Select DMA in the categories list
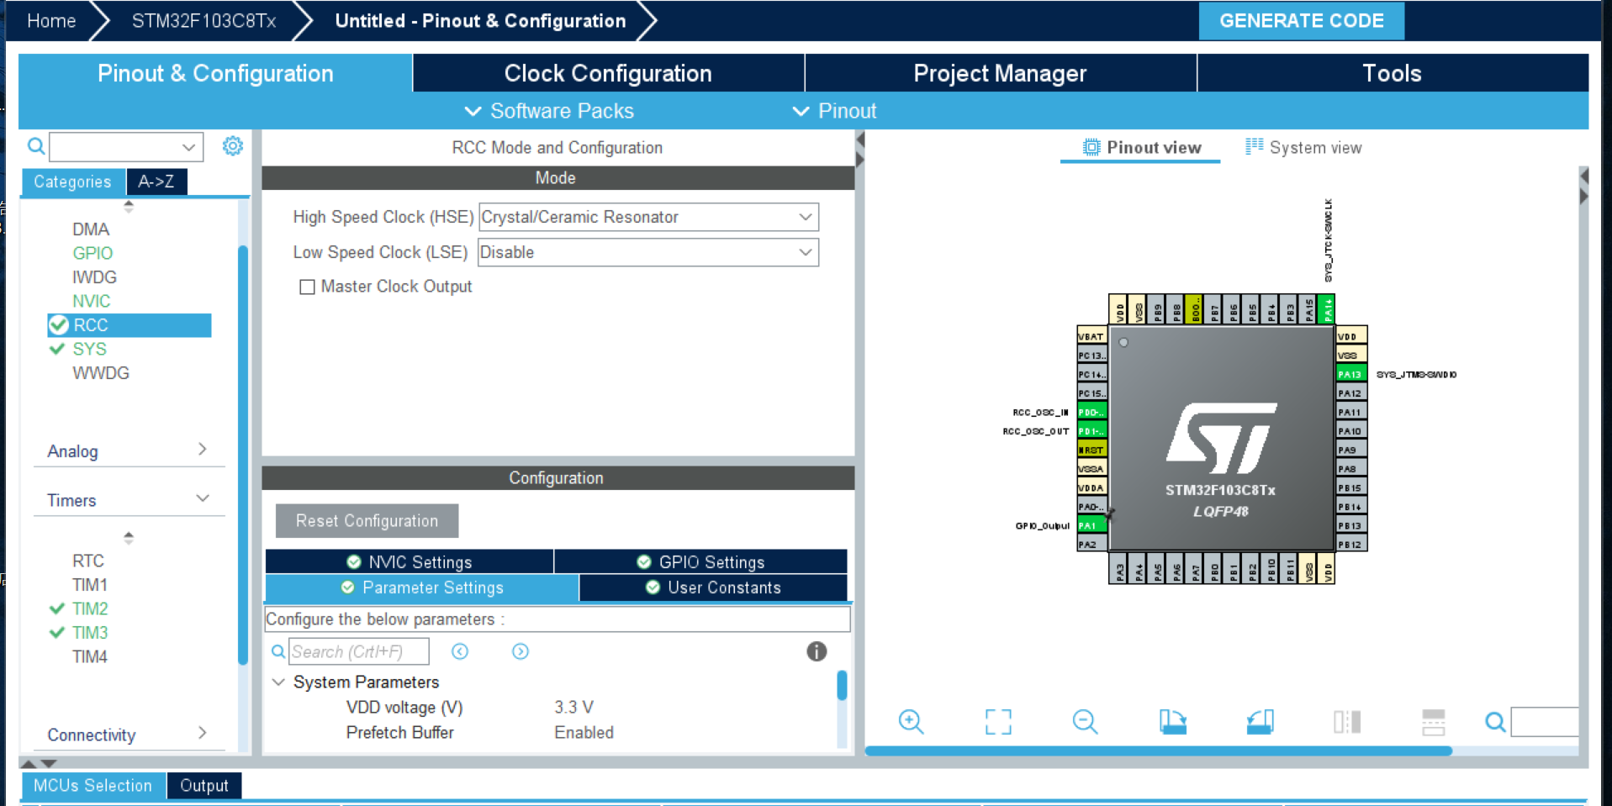 [91, 229]
